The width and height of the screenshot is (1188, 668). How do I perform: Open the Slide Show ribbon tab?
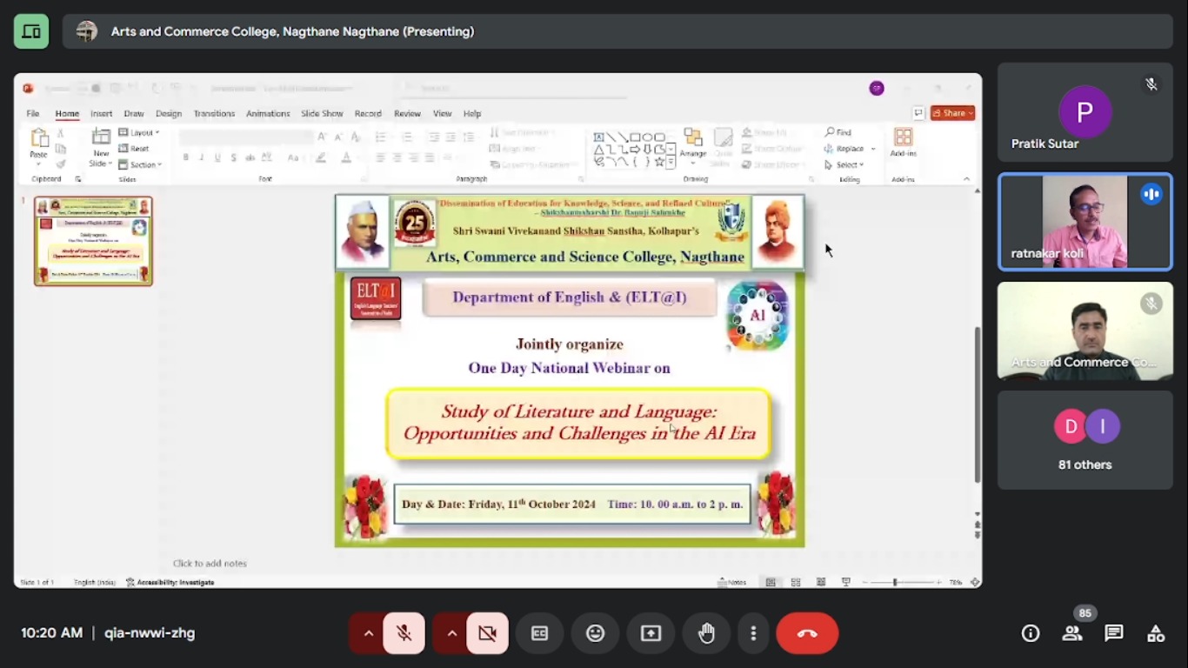[322, 114]
